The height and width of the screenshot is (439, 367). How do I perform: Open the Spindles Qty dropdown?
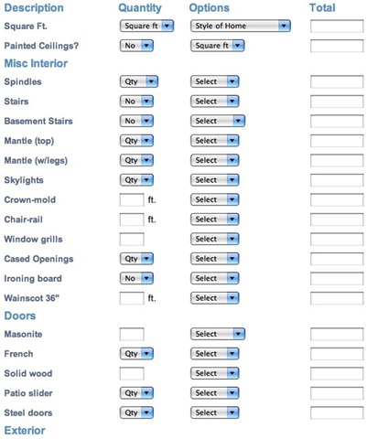point(139,81)
